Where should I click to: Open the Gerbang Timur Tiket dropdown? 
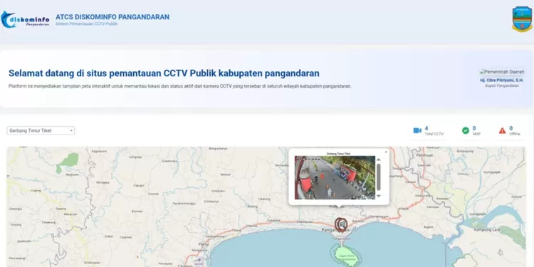point(41,130)
